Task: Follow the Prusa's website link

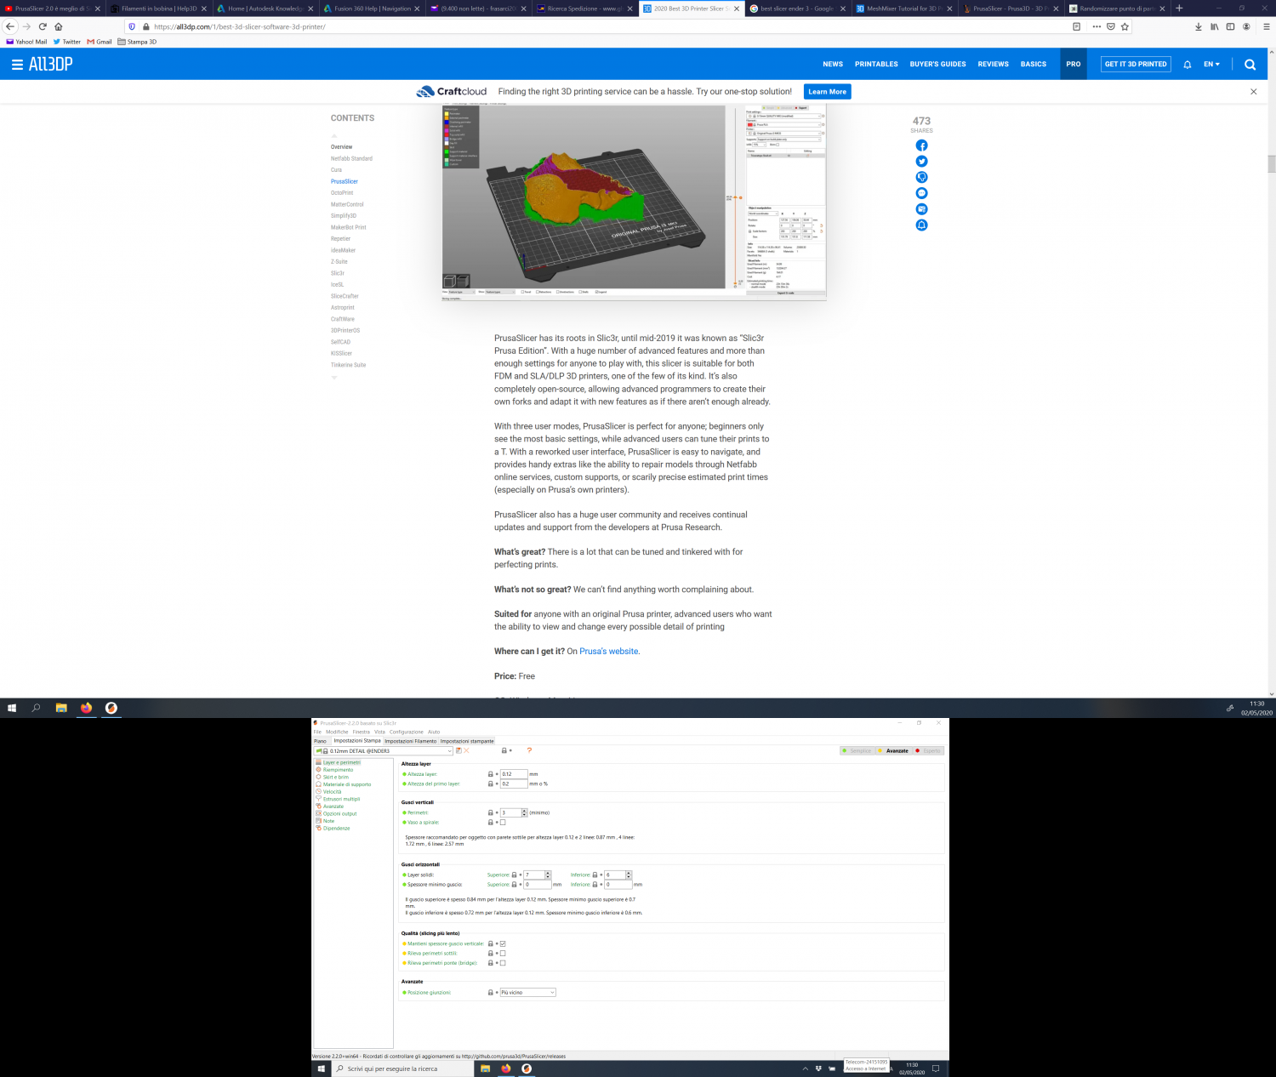Action: (x=609, y=652)
